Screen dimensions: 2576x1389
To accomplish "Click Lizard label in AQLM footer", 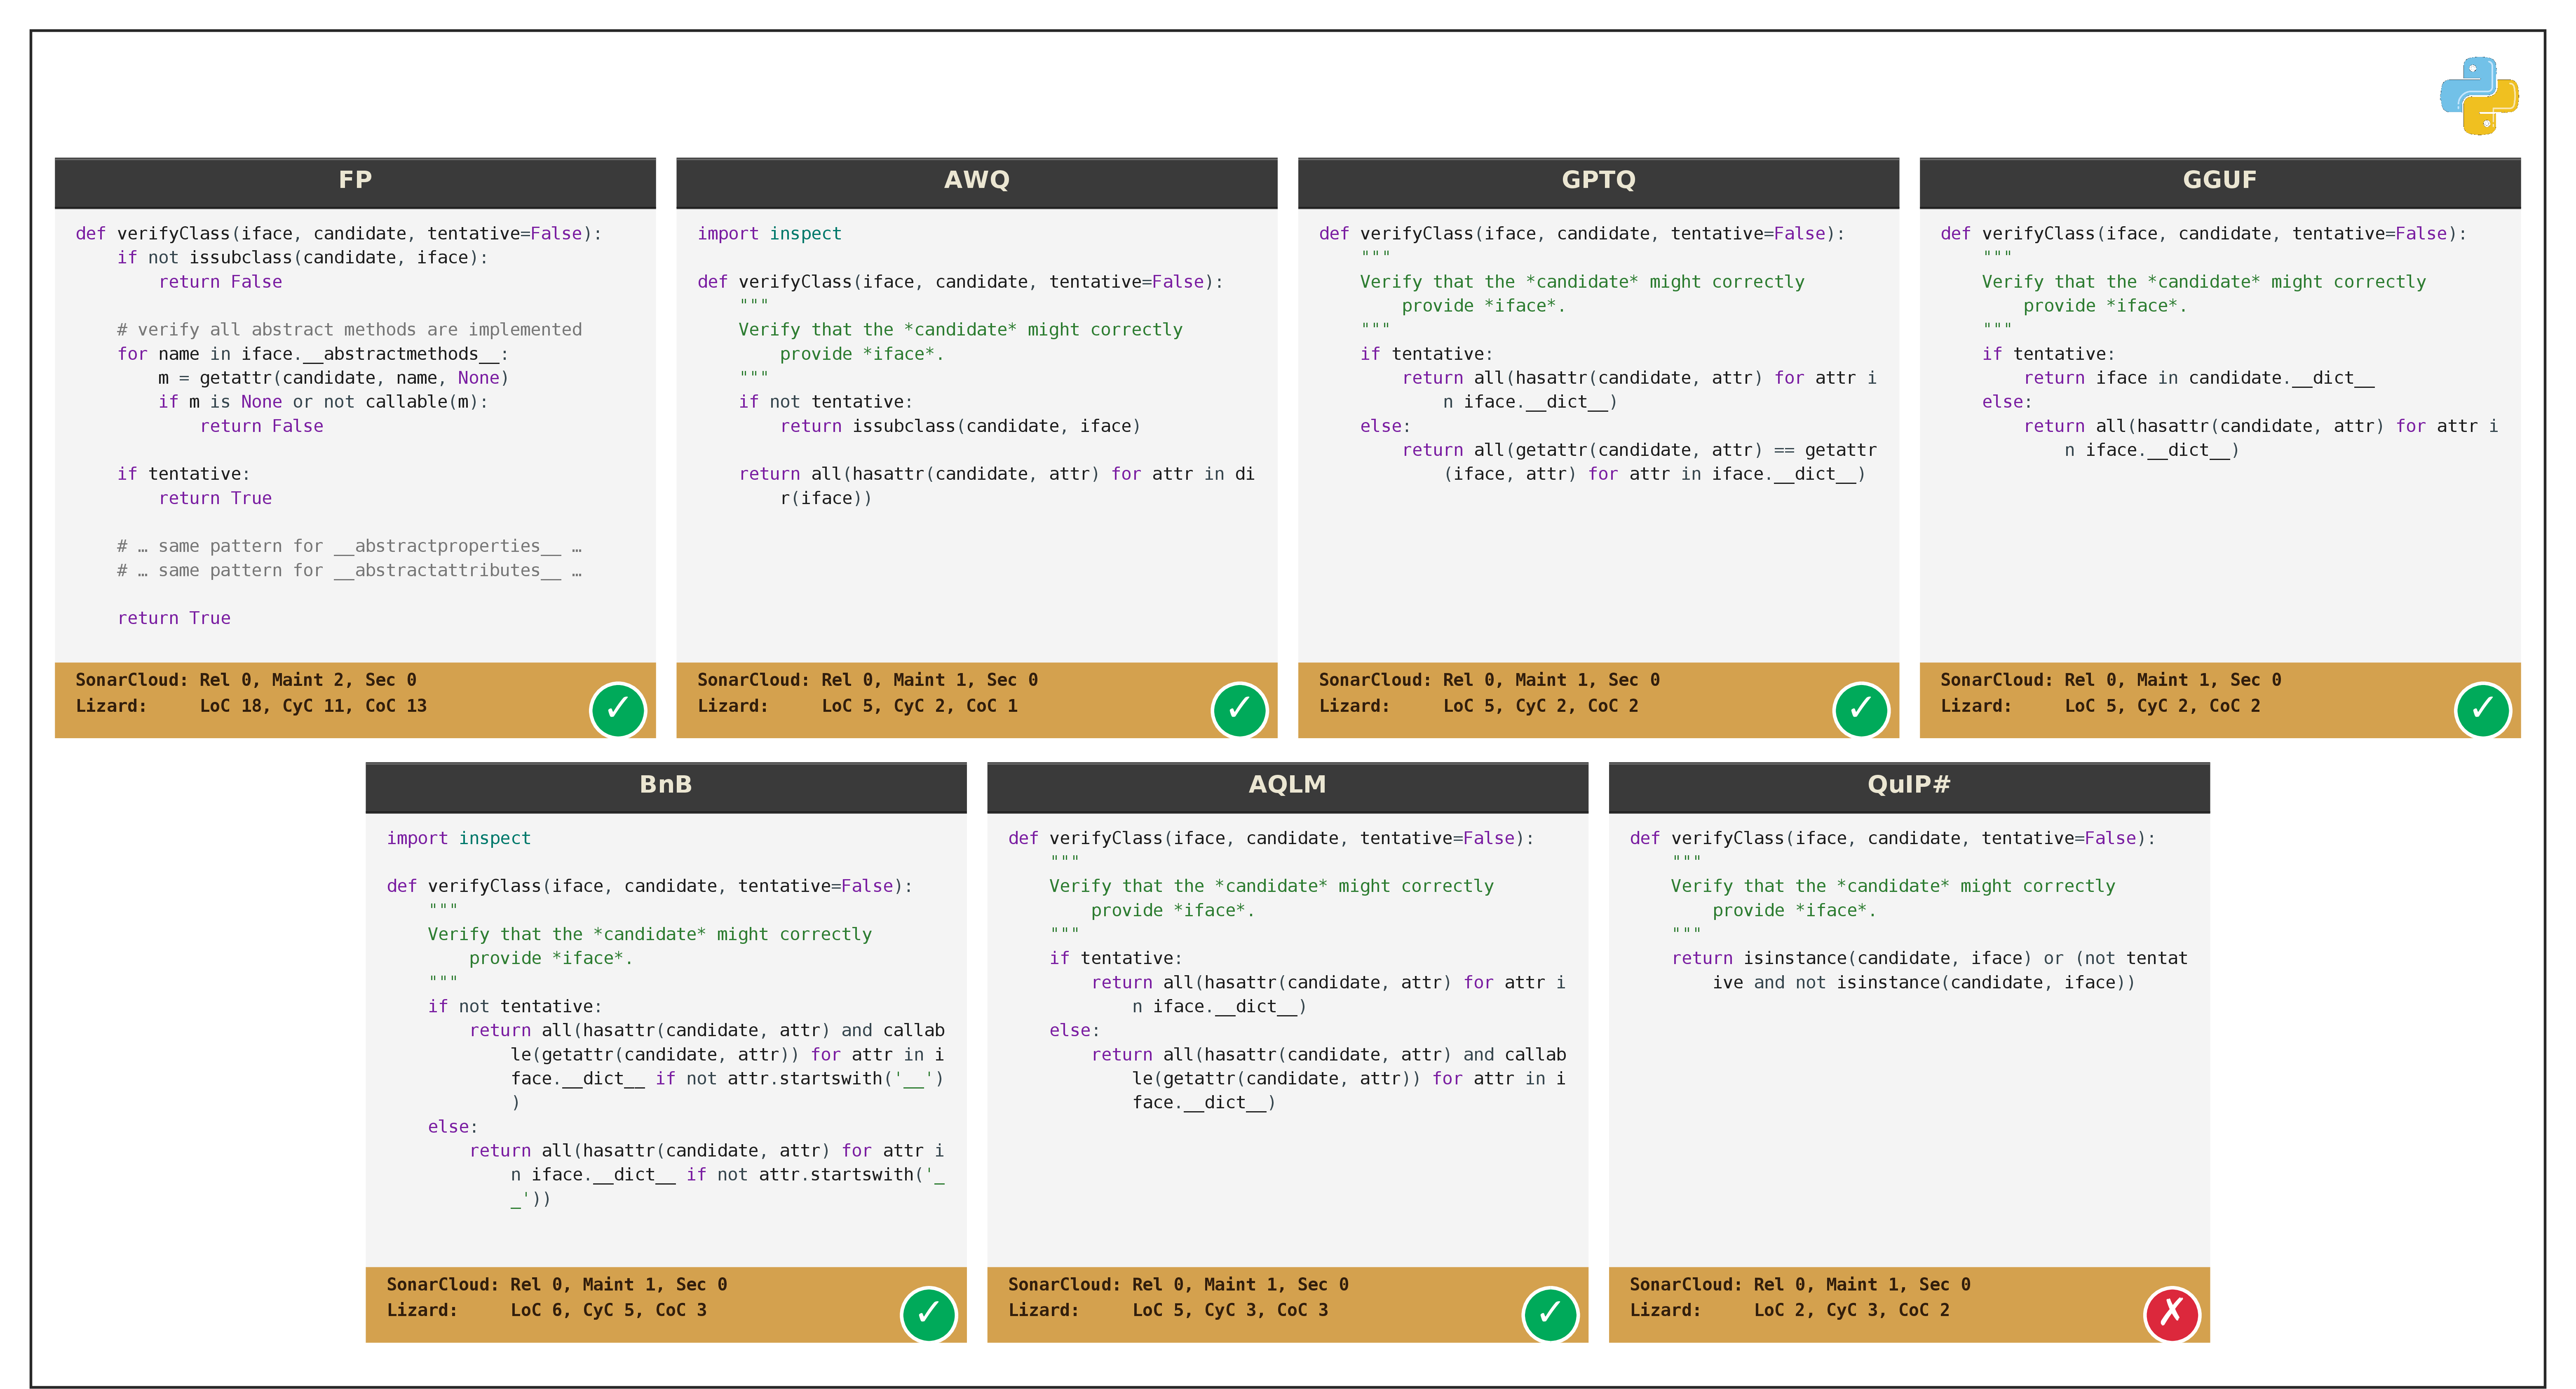I will 1043,1310.
